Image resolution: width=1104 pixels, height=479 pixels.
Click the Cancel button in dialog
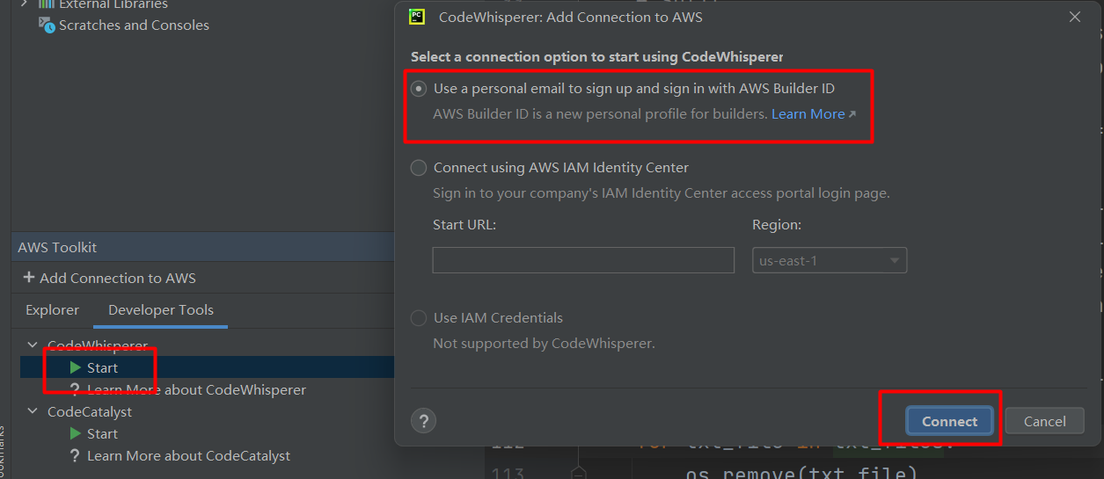click(x=1044, y=422)
